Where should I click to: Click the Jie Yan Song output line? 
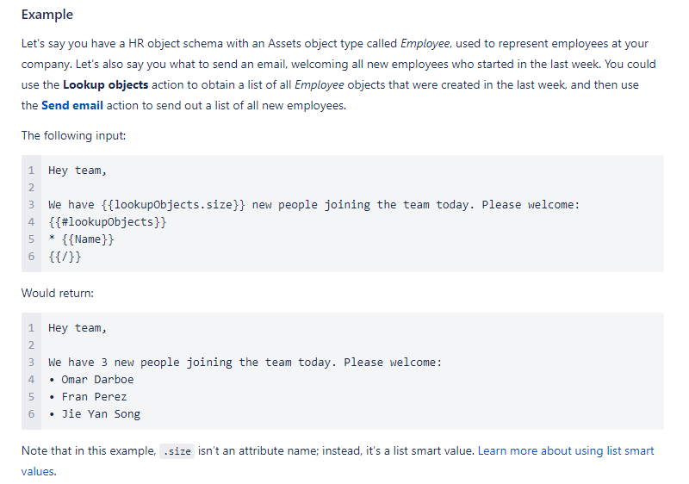pyautogui.click(x=94, y=414)
